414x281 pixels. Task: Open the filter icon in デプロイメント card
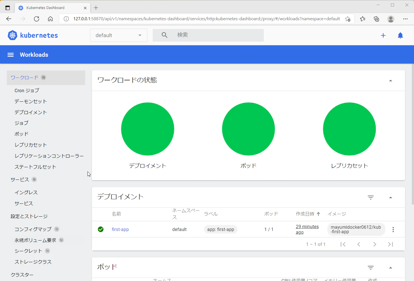[371, 197]
